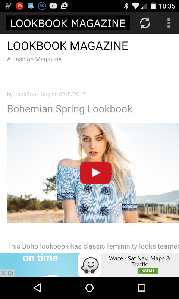
Task: Tap the Waze Sat Nav ad text
Action: tap(139, 261)
